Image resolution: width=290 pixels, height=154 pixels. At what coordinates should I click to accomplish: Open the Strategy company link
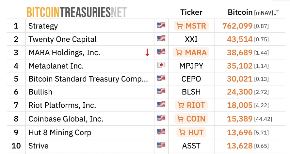(43, 26)
